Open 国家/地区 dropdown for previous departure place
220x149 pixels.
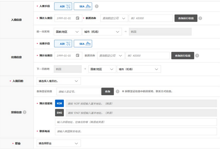pos(68,32)
